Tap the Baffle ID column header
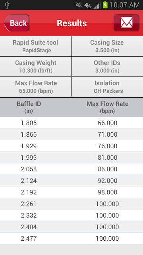 [29, 107]
